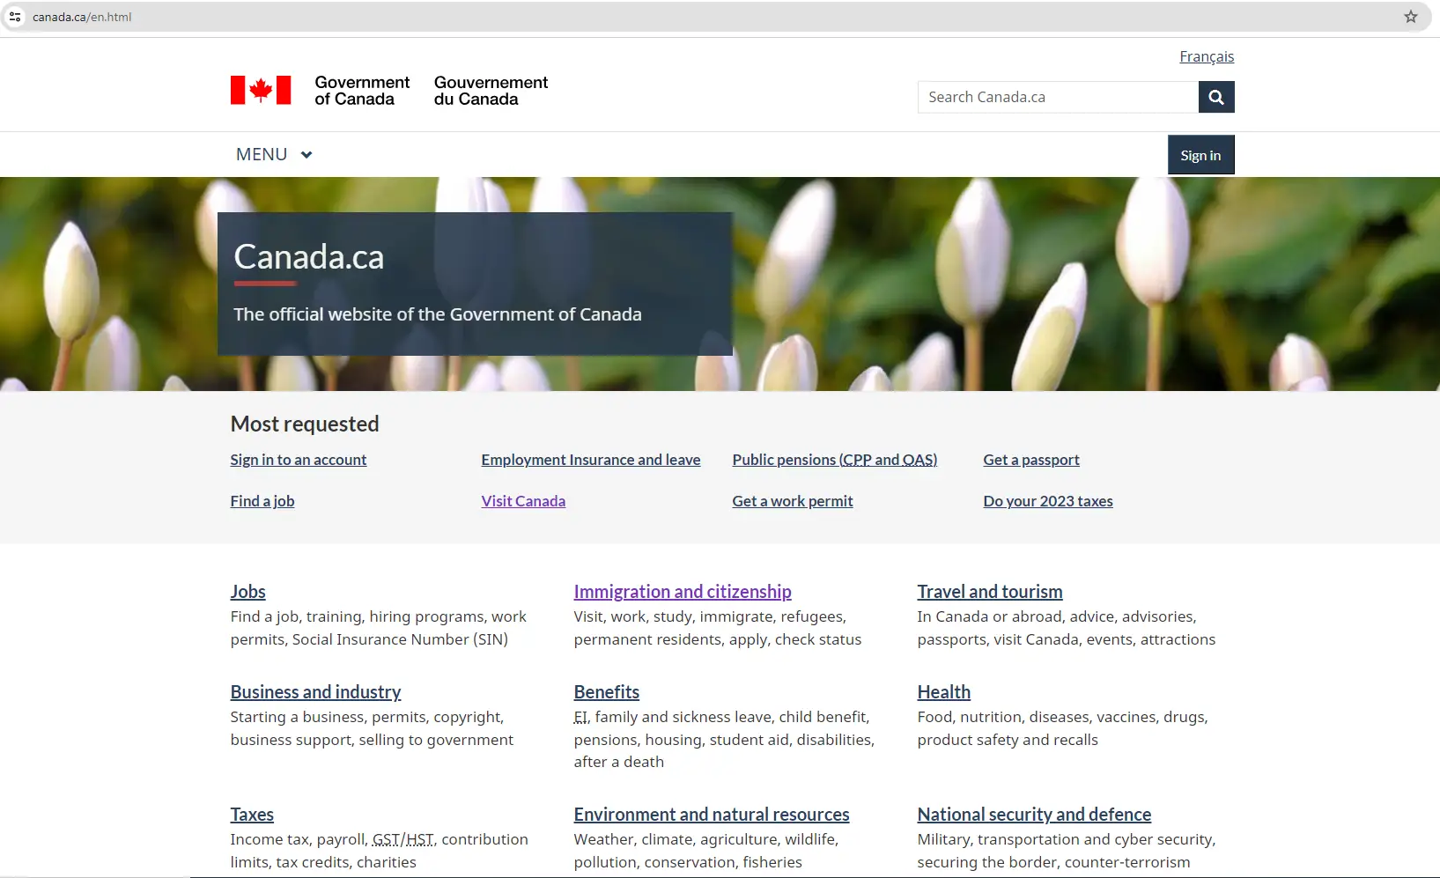Screen dimensions: 1440x878
Task: Click 'EI, family and sickness leave' description
Action: pos(724,739)
